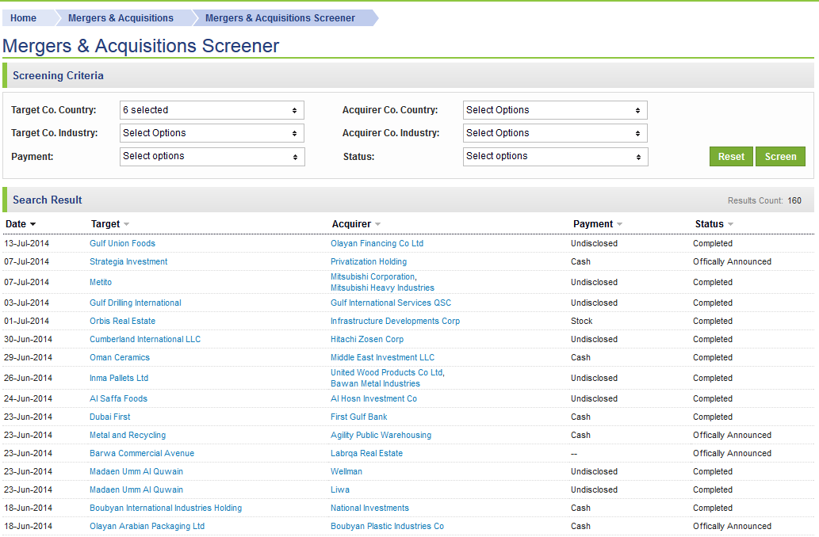This screenshot has width=819, height=537.
Task: Click Cash payment in Oman Ceramics row
Action: pyautogui.click(x=580, y=357)
